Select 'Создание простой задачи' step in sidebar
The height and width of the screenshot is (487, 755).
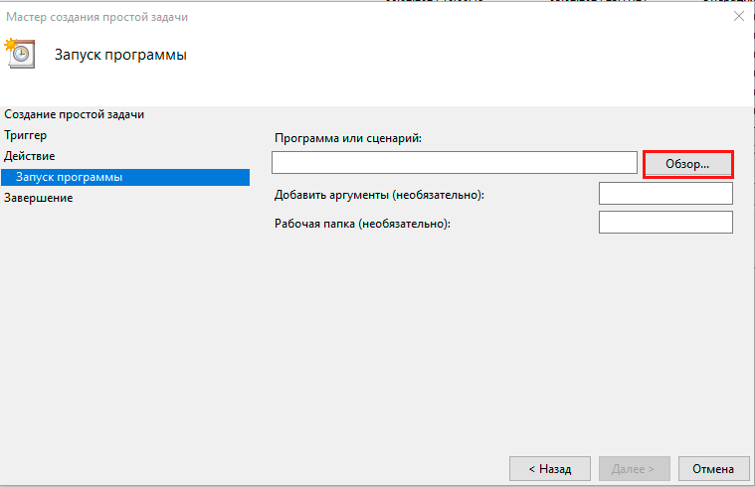pyautogui.click(x=74, y=114)
